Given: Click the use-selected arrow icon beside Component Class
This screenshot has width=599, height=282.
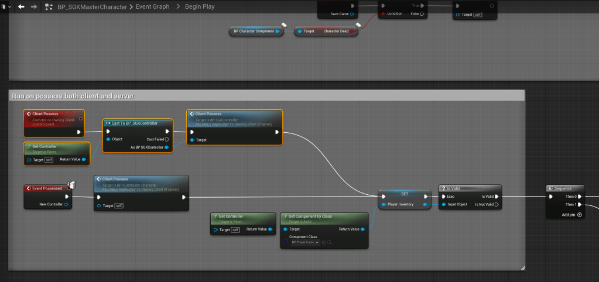Looking at the screenshot, I should [x=324, y=242].
